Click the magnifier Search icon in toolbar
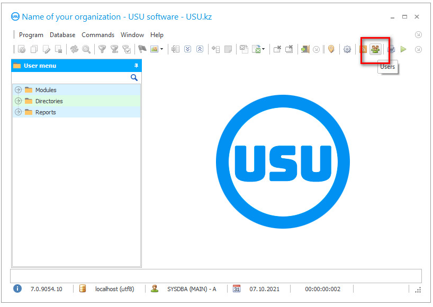 coord(86,49)
